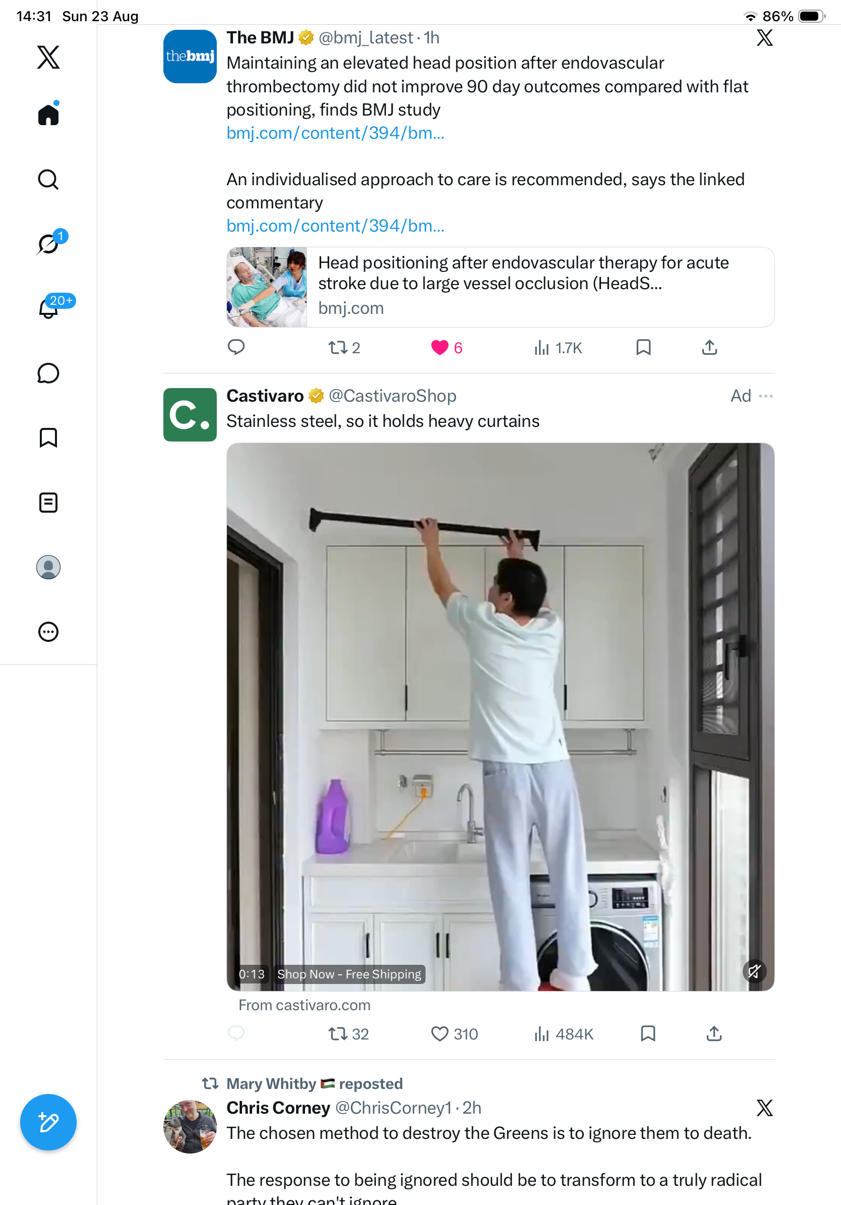Open Bookmarks in the sidebar
The image size is (841, 1205).
pos(48,437)
